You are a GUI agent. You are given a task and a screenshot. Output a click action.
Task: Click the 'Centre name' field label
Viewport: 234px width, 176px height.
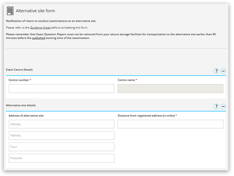click(126, 80)
